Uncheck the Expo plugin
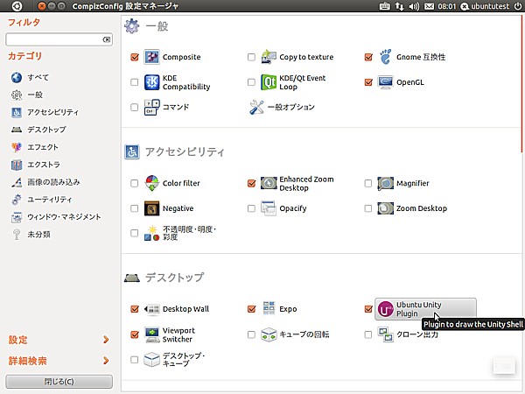Image resolution: width=525 pixels, height=394 pixels. pyautogui.click(x=251, y=309)
